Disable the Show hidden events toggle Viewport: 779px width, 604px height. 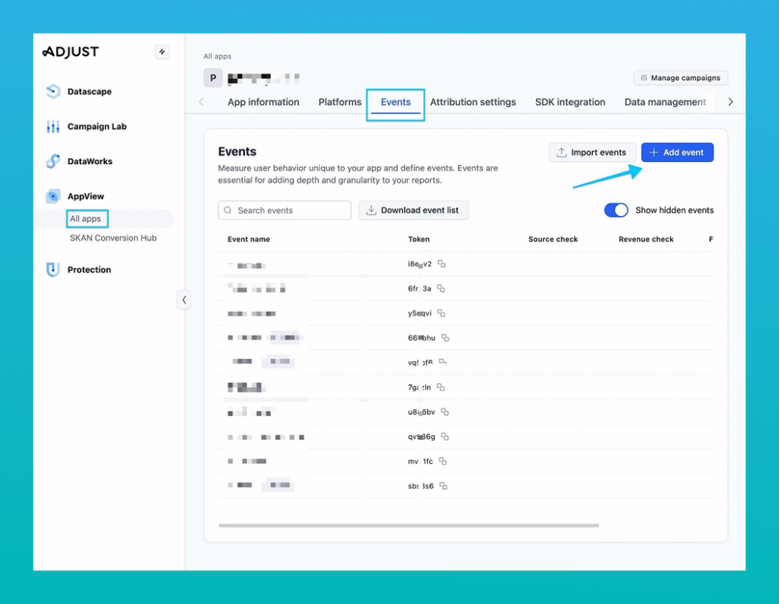[x=616, y=210]
